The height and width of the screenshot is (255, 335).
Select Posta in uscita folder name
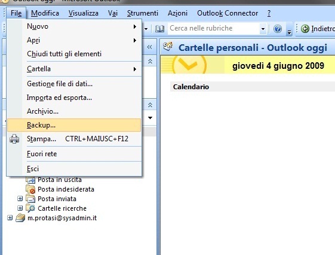(x=60, y=180)
